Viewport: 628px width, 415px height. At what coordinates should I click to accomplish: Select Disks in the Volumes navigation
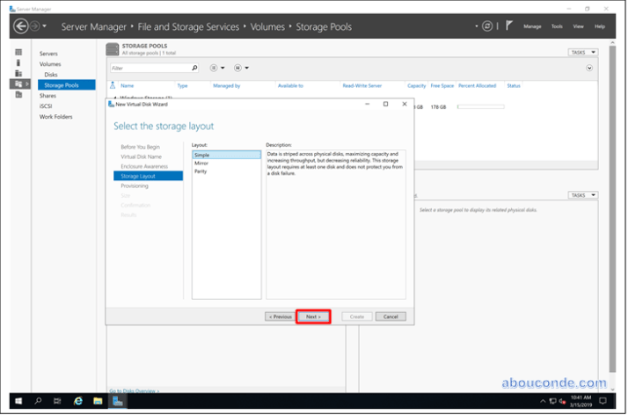tap(51, 75)
